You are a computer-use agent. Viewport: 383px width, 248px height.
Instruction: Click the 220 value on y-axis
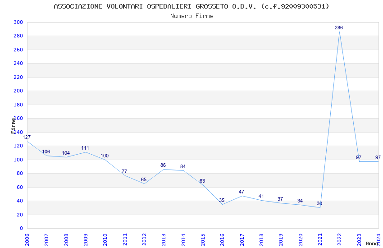point(18,77)
